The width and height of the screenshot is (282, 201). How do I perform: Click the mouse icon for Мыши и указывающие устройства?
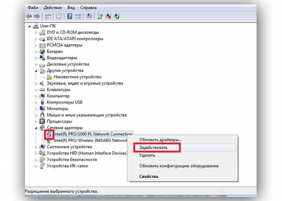point(42,115)
